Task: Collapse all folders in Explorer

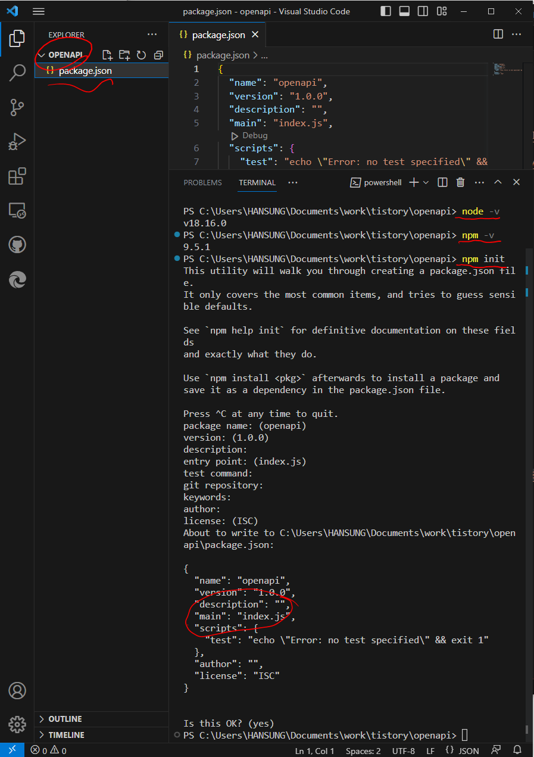Action: 158,55
